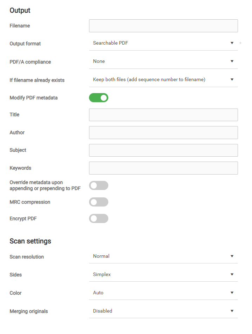Expand the PDF/A compliance dropdown
The image size is (252, 334).
point(161,61)
